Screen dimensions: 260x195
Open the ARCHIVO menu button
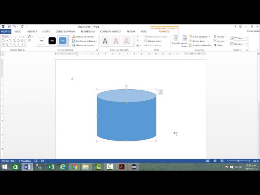tap(6, 31)
